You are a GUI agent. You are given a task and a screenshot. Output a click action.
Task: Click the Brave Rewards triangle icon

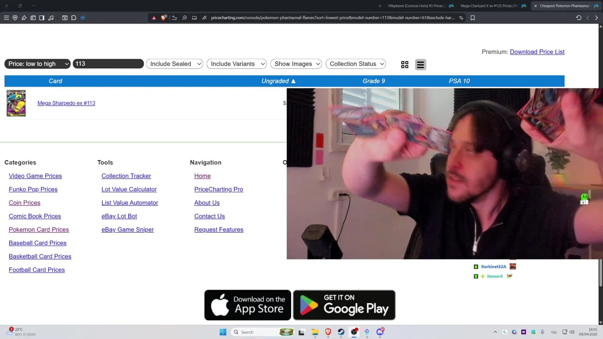click(x=154, y=18)
